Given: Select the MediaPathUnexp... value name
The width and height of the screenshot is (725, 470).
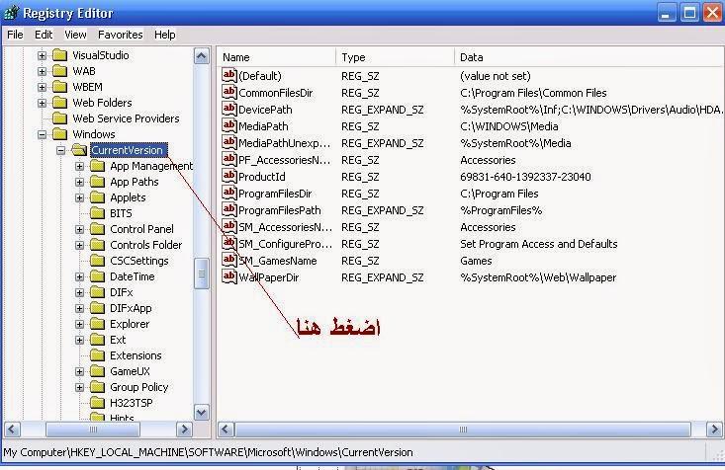Looking at the screenshot, I should click(x=284, y=143).
